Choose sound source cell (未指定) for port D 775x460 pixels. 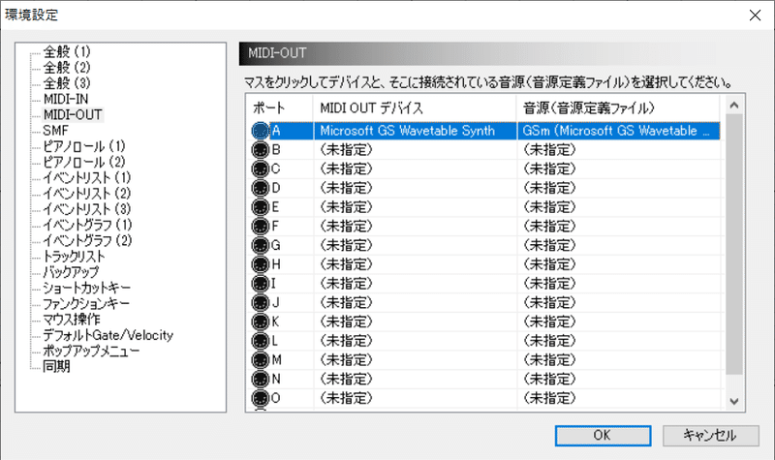pos(618,188)
